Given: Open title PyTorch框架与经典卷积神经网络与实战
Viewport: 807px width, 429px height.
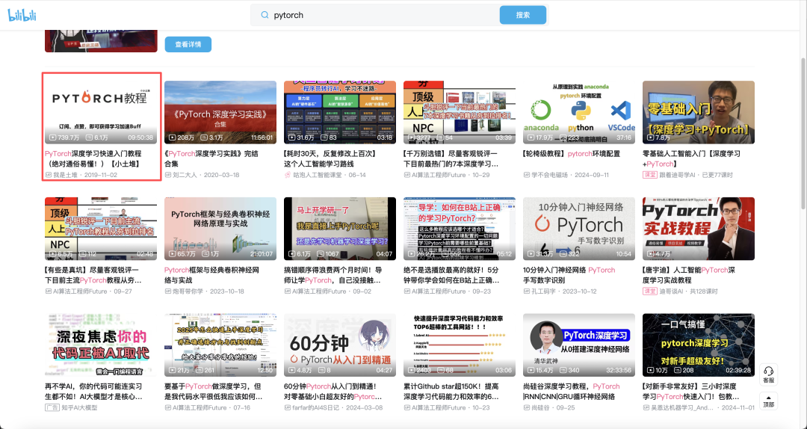Looking at the screenshot, I should click(x=211, y=275).
